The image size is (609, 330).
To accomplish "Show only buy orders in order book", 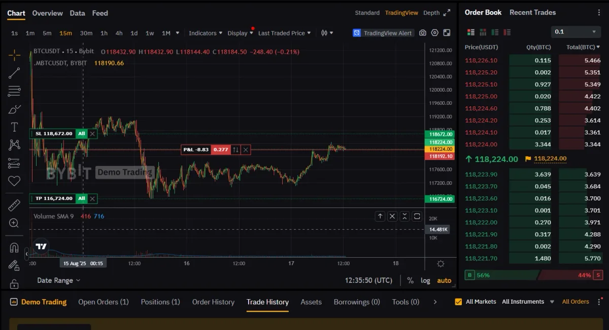I will pos(495,32).
